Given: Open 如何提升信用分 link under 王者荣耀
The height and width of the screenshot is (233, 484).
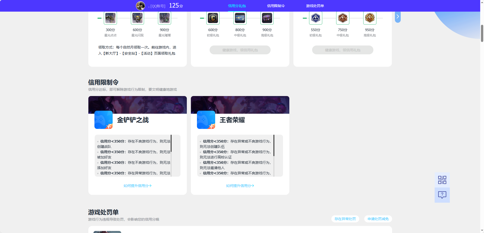Looking at the screenshot, I should click(x=240, y=186).
